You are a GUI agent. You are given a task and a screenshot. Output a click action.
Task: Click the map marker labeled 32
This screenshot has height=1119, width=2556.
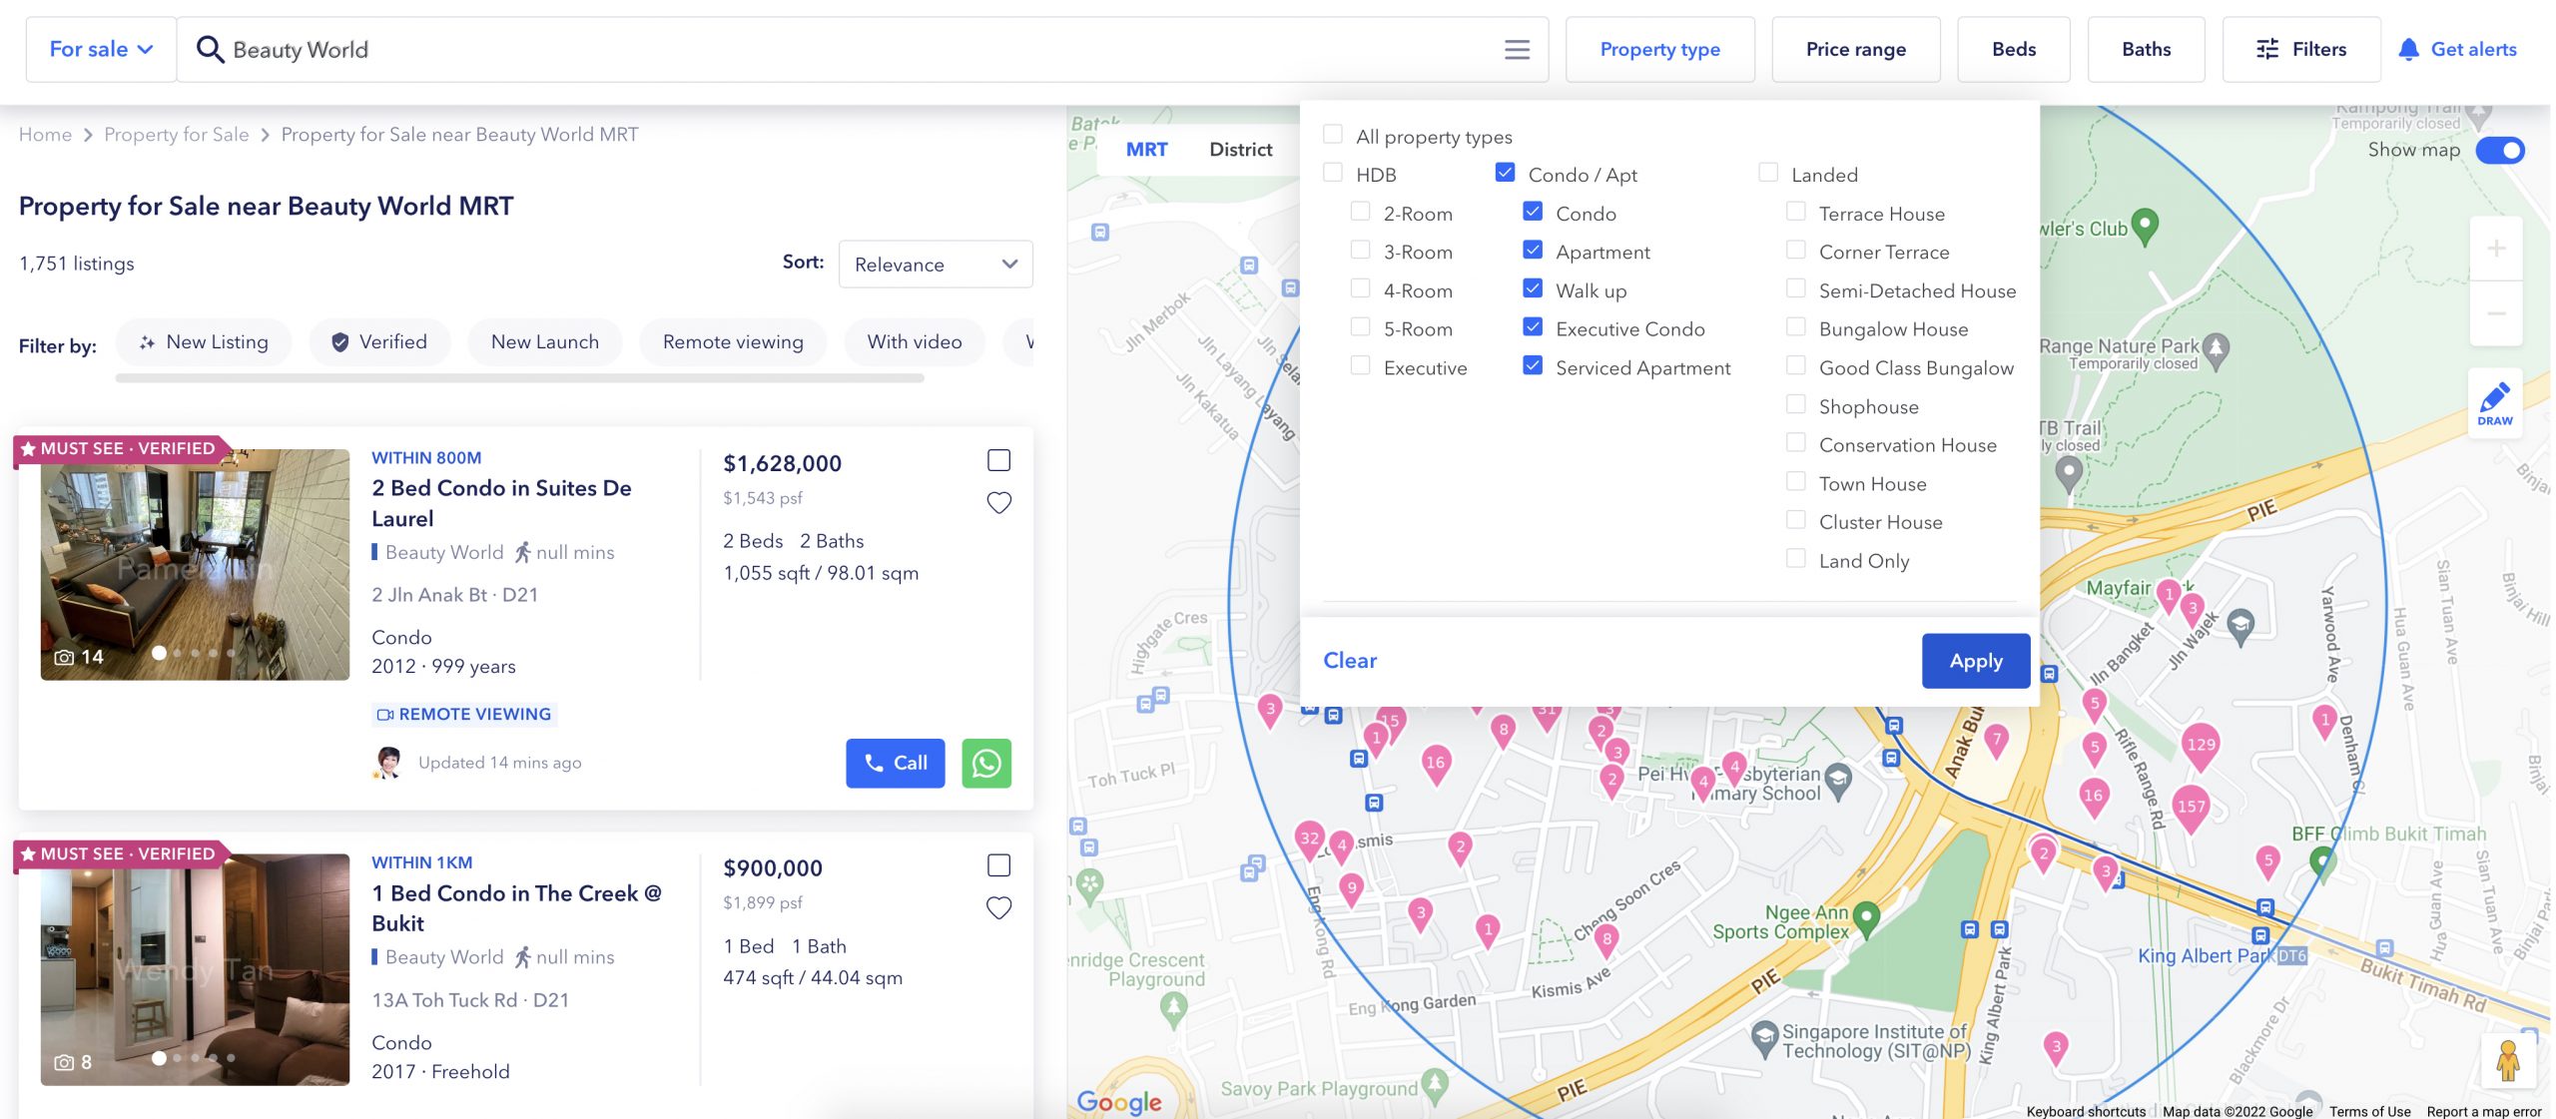(1309, 839)
